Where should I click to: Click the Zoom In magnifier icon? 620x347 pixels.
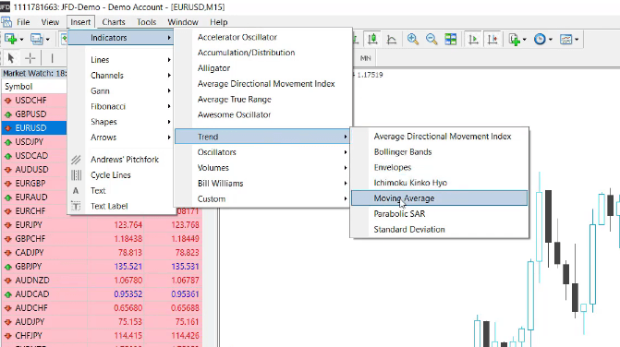pyautogui.click(x=413, y=39)
